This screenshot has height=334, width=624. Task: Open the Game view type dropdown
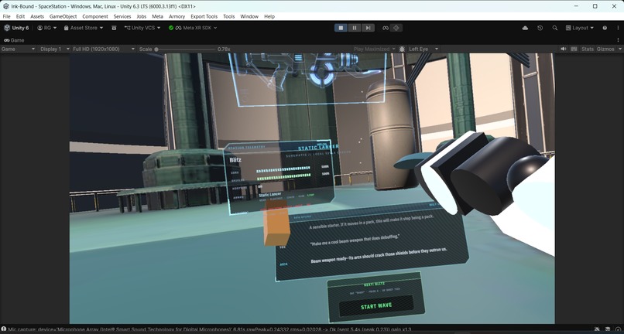click(x=18, y=49)
